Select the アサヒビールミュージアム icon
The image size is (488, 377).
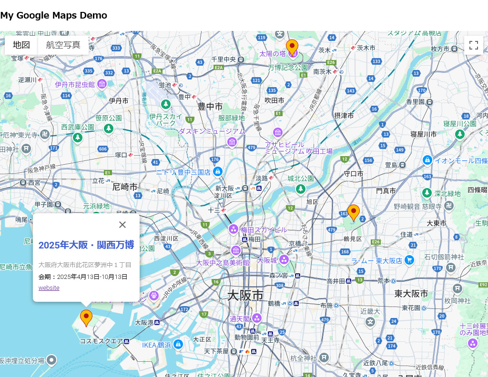[278, 132]
